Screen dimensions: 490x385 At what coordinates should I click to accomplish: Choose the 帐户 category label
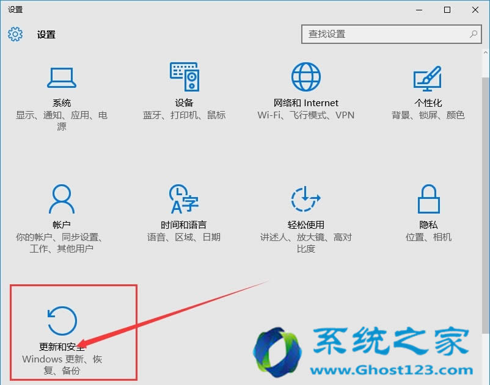[62, 225]
